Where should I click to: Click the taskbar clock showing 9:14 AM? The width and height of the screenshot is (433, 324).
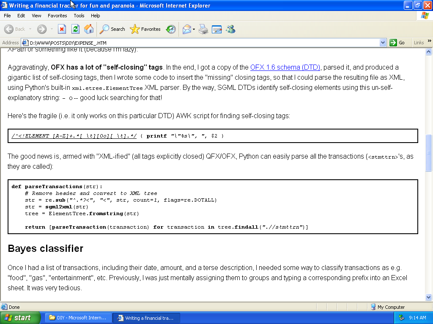pyautogui.click(x=417, y=318)
